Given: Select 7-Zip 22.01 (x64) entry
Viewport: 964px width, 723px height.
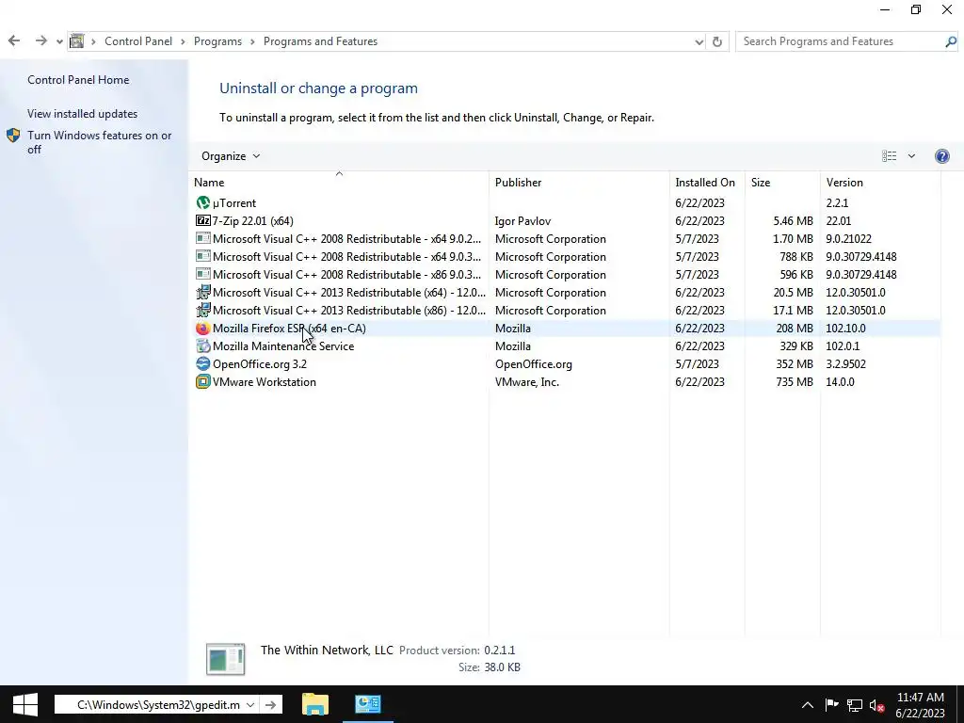Looking at the screenshot, I should tap(252, 220).
